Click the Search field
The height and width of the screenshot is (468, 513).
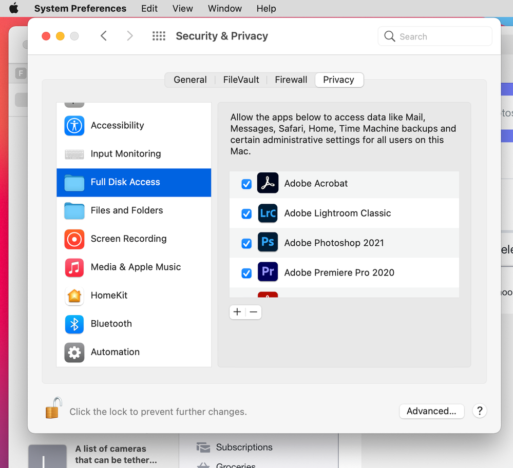click(435, 36)
